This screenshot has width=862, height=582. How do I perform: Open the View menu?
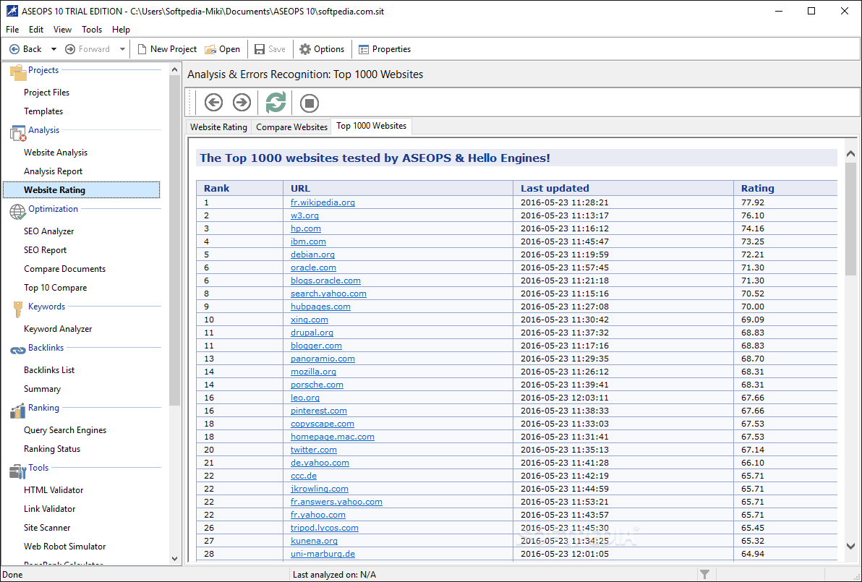(63, 30)
